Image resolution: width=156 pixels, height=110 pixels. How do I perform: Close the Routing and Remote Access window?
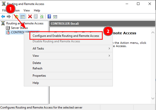(x=150, y=4)
